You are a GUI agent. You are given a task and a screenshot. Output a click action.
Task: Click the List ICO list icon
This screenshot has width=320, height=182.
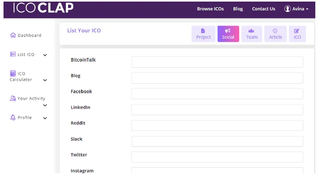click(x=13, y=54)
